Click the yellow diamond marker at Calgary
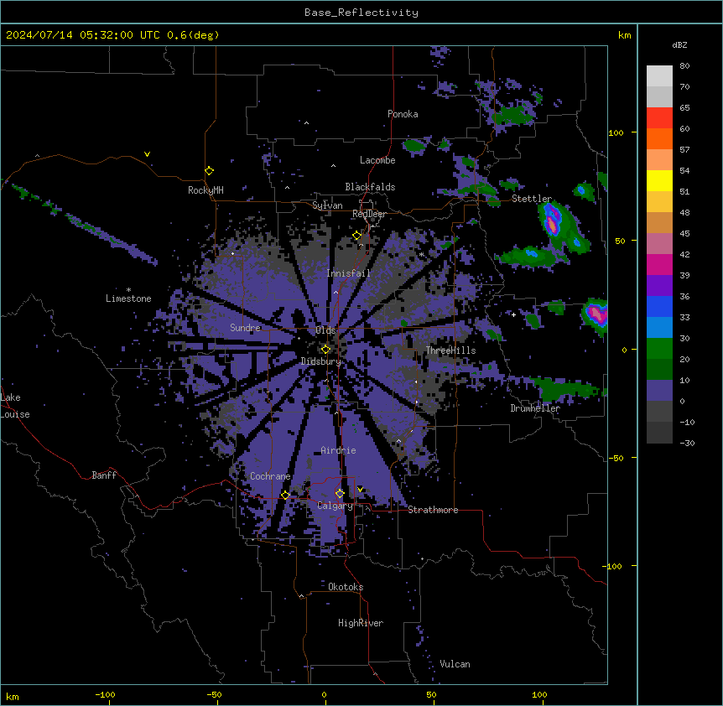The height and width of the screenshot is (706, 723). tap(340, 494)
